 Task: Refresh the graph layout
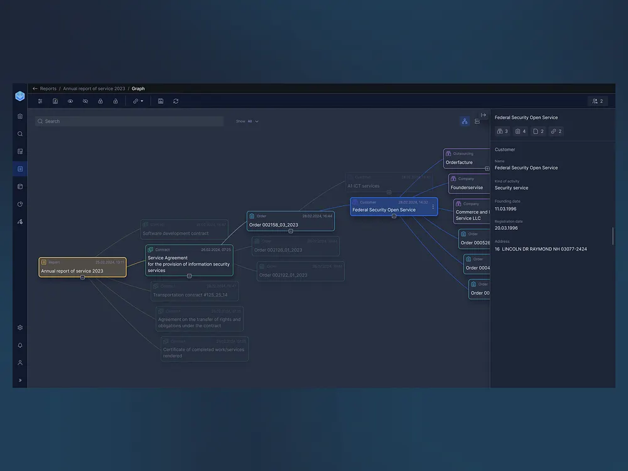[175, 101]
